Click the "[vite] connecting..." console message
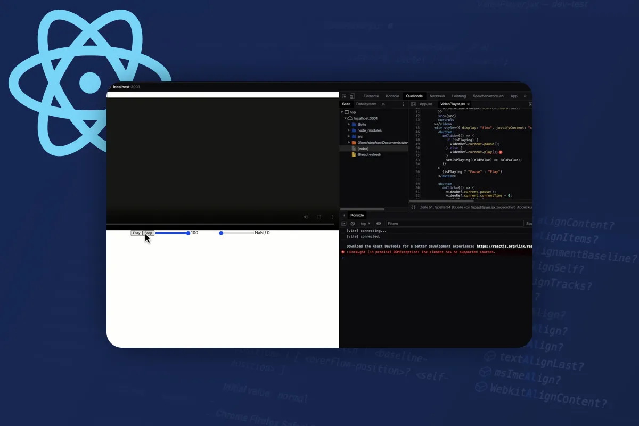 click(366, 231)
